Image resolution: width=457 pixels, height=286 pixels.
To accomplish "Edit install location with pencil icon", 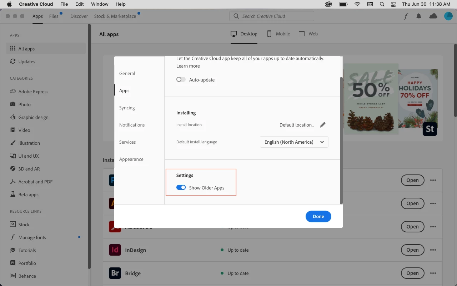I will click(x=323, y=125).
